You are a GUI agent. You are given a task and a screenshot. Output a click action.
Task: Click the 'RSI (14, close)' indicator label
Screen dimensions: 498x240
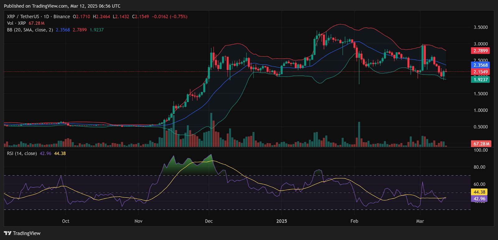tap(22, 153)
